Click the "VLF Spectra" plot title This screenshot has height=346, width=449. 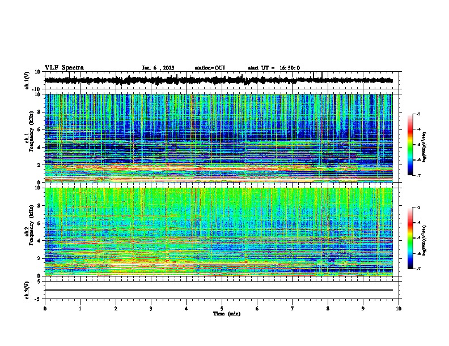pos(64,68)
